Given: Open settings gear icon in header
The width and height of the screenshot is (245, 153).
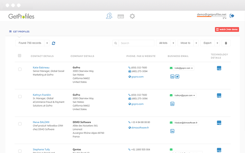Looking at the screenshot, I should pos(132,16).
